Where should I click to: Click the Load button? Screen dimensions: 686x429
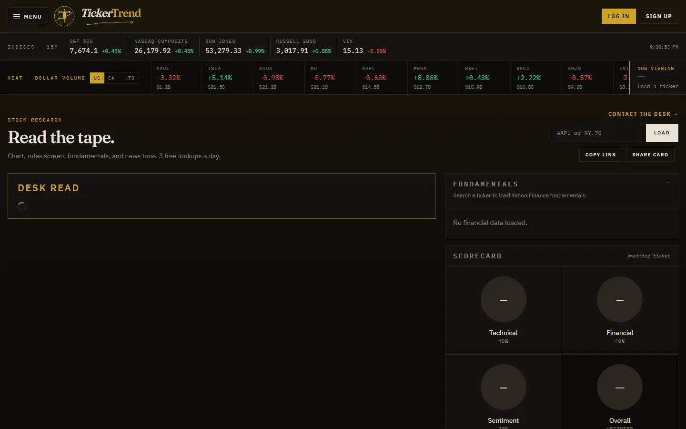(x=662, y=133)
